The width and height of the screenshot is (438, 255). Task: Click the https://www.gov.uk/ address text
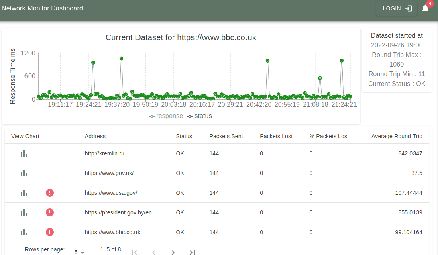click(109, 173)
